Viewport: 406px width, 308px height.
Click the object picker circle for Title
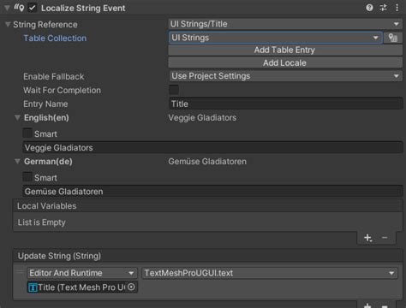click(131, 287)
